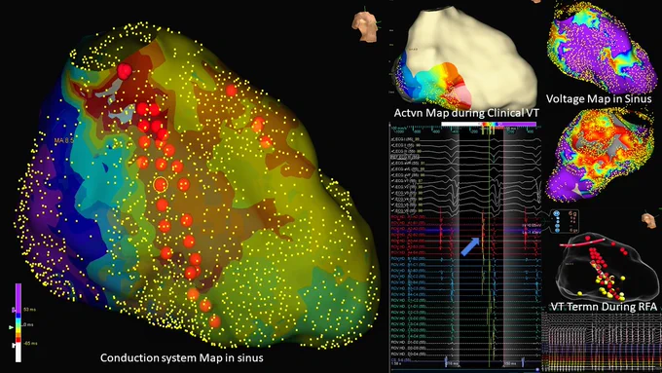The image size is (662, 373).
Task: Click the "150 ms" interval value below the electrograms
Action: (510, 363)
